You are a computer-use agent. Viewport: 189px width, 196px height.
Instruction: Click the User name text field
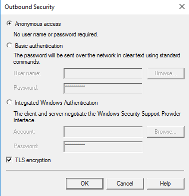click(103, 73)
